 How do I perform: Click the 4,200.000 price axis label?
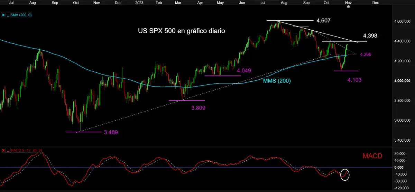(x=403, y=61)
